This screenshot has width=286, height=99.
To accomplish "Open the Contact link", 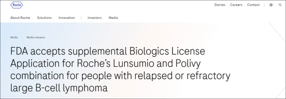I will 253,5.
